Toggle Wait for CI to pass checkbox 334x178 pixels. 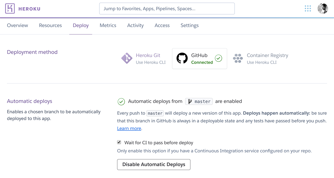(x=119, y=142)
